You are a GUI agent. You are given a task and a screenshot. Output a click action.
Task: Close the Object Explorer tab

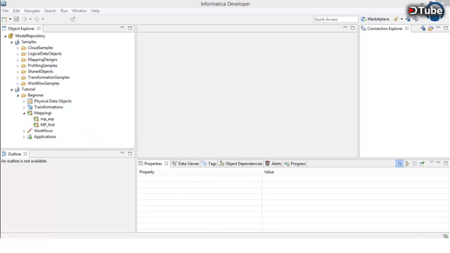(x=39, y=28)
